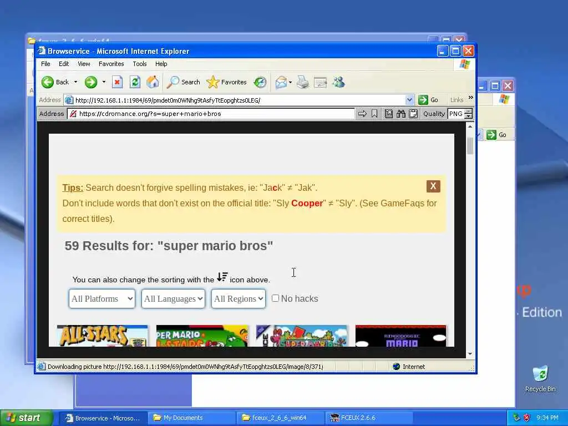Open the blue sky Super Mario thumbnail
Image resolution: width=568 pixels, height=426 pixels.
tap(302, 336)
